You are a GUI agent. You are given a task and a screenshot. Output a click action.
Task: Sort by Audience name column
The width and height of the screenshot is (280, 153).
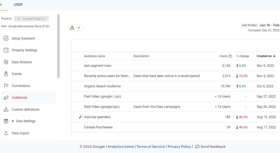point(95,56)
